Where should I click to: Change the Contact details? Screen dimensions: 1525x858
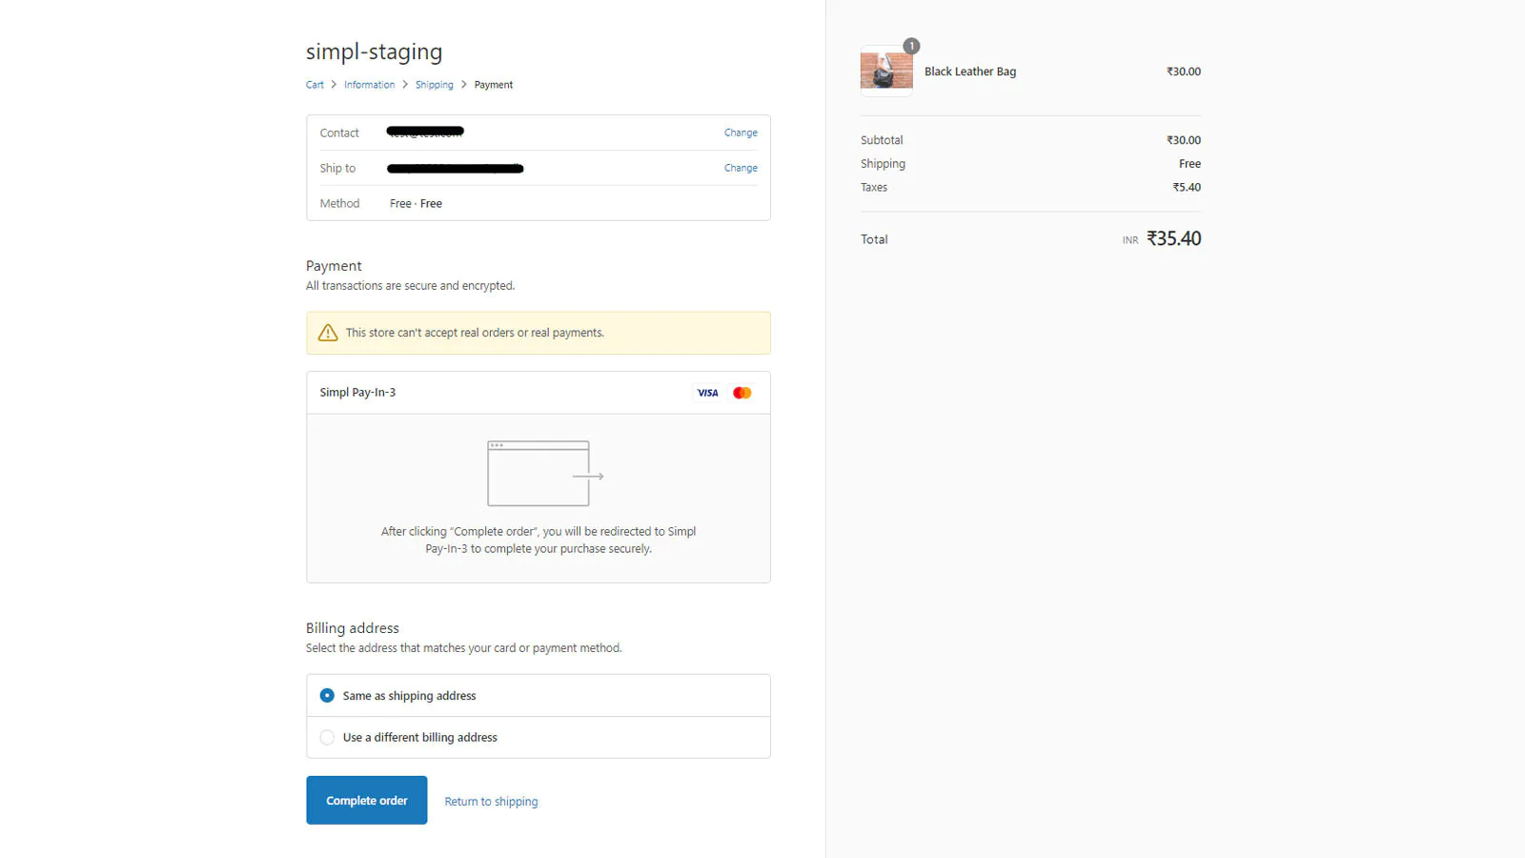click(741, 133)
